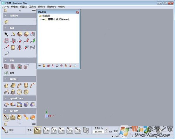Select the plane with sparkle tool
Image resolution: width=175 pixels, height=139 pixels.
pos(13,67)
